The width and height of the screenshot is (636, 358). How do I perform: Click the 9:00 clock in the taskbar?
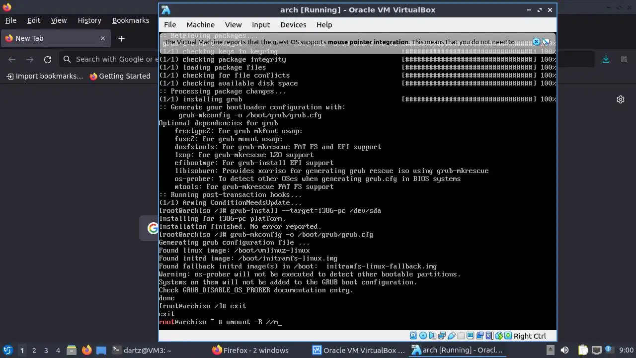tap(627, 351)
